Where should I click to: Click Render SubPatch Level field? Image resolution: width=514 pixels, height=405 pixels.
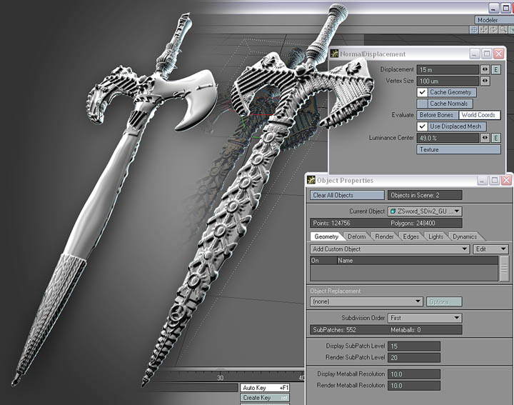[x=413, y=357]
